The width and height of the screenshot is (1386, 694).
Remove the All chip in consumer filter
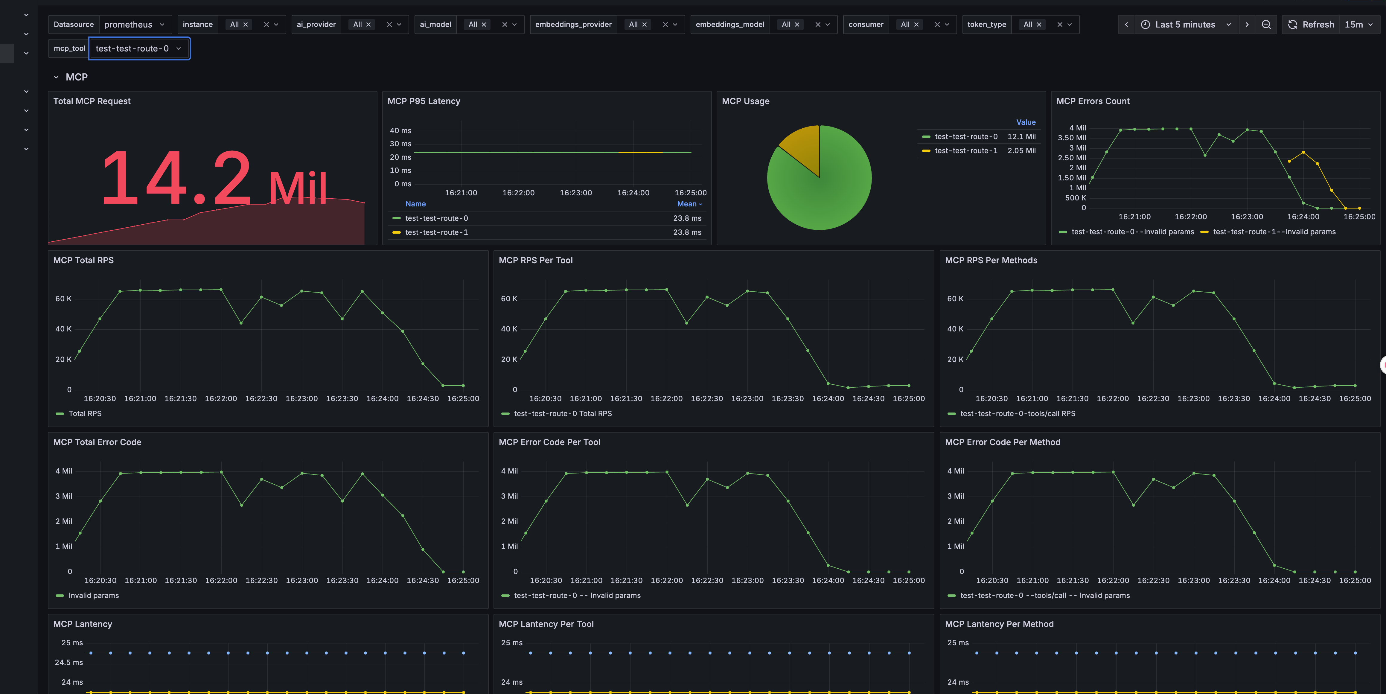916,25
